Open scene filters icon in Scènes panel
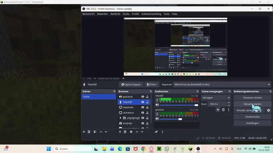The width and height of the screenshot is (273, 153). coord(95,132)
